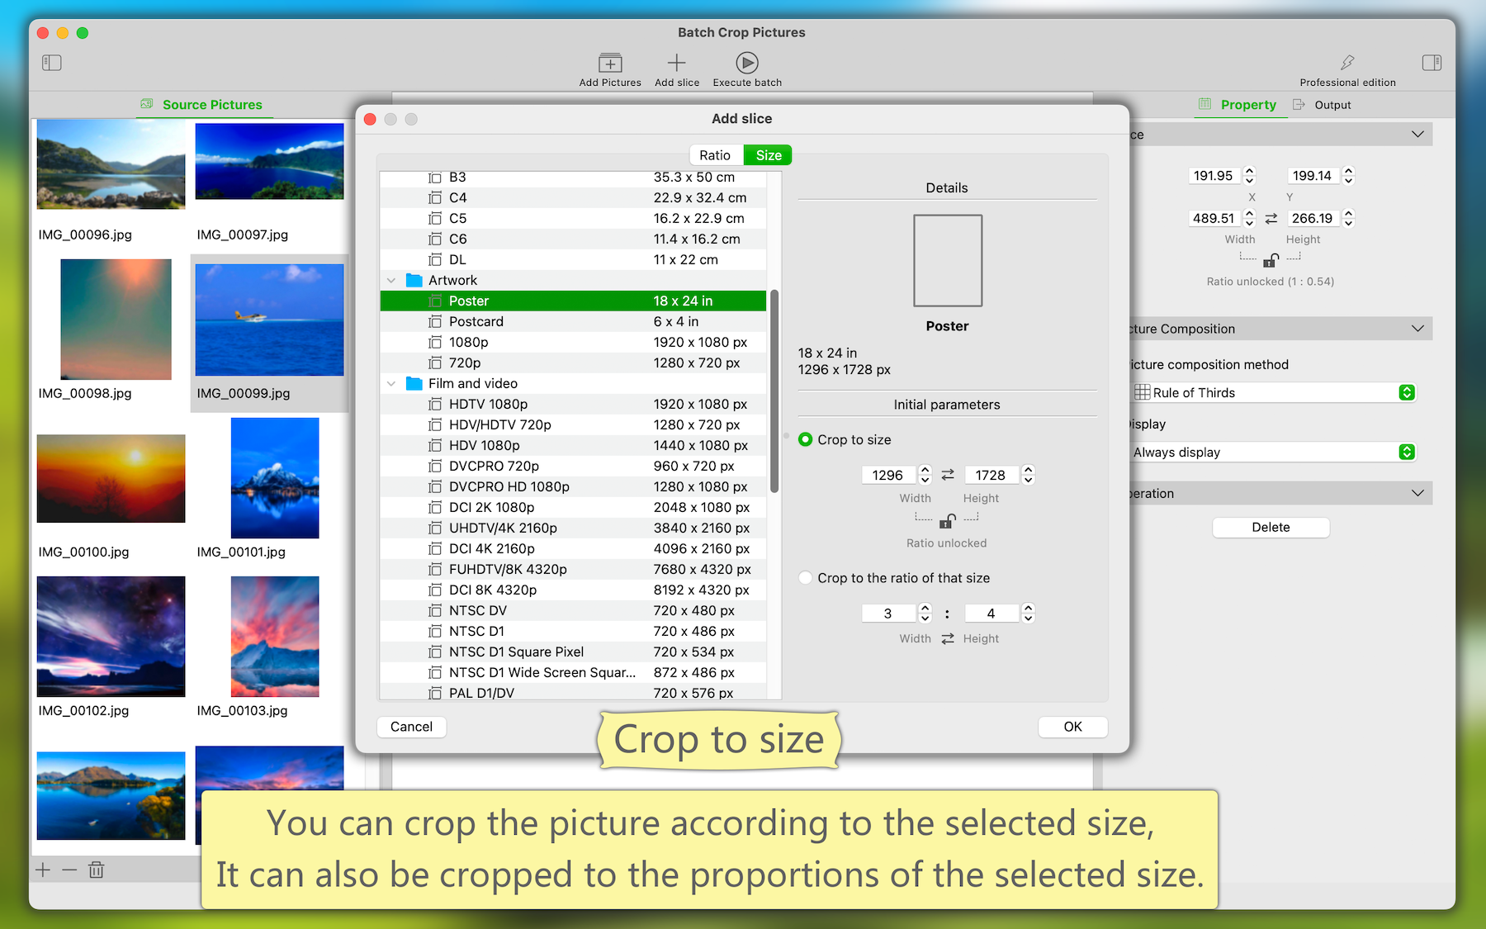Toggle the ratio lock icon in Property panel

point(1271,260)
